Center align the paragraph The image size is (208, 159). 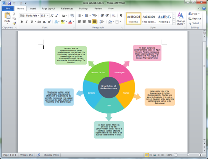click(84, 21)
